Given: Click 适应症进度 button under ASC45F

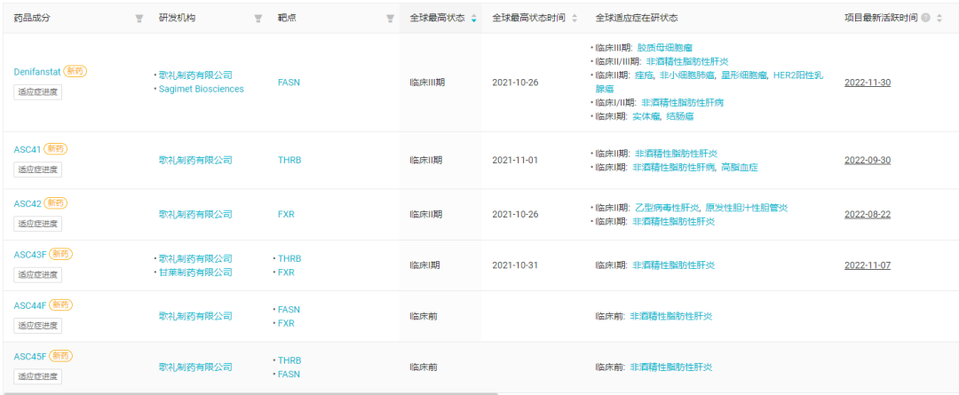Looking at the screenshot, I should click(38, 376).
